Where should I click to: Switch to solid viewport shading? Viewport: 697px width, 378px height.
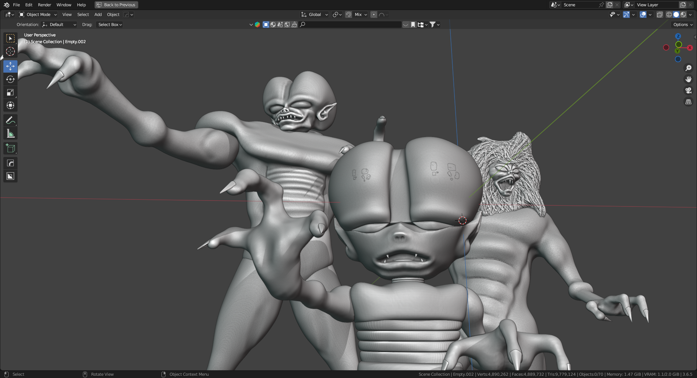676,15
